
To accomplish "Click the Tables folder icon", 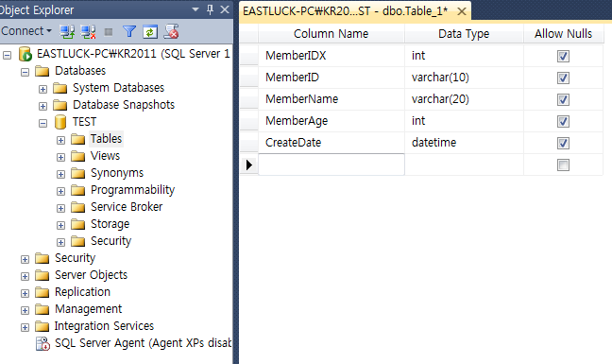I will tap(78, 139).
